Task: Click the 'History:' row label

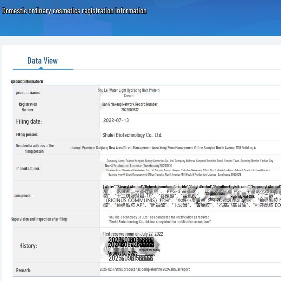Action: 28,246
